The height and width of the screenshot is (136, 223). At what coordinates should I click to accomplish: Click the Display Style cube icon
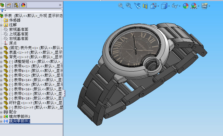(x=164, y=6)
